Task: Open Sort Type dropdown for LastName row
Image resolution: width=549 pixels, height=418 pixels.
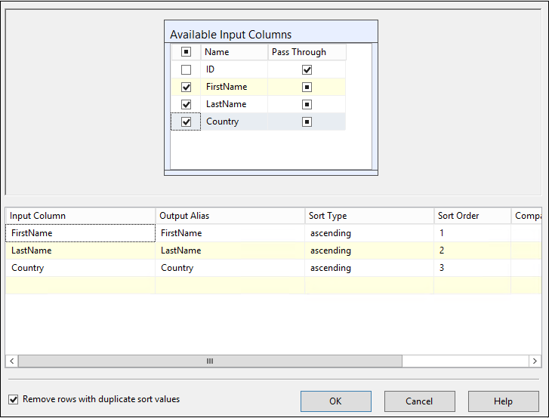Action: coord(369,250)
